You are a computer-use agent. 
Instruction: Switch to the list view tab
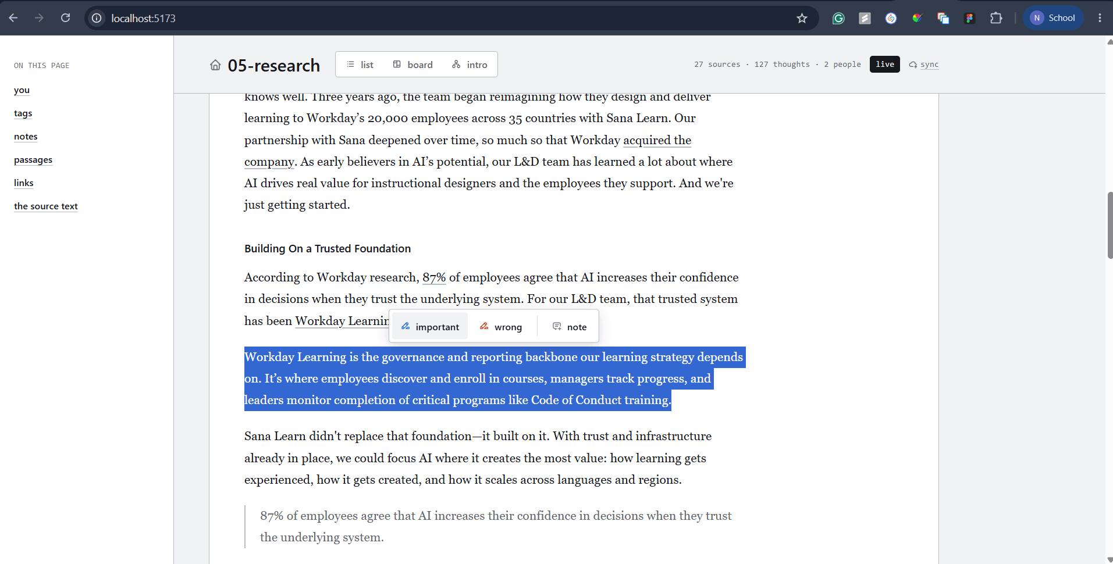tap(360, 65)
